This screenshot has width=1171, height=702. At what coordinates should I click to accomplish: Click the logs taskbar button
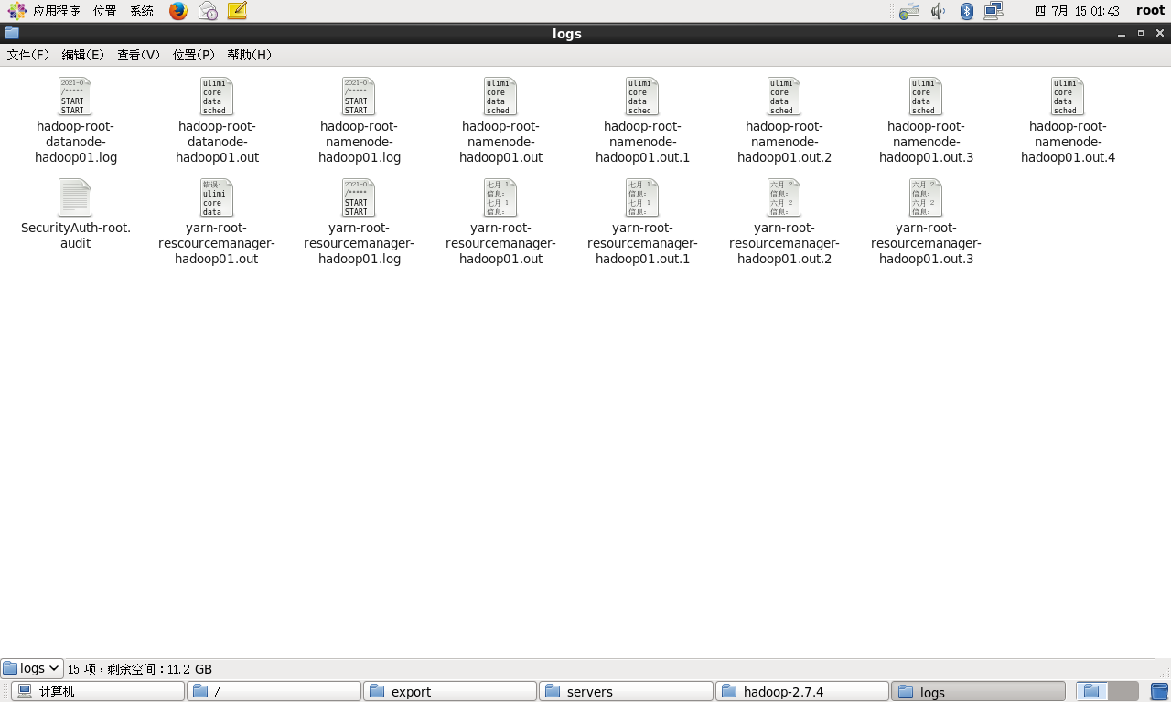(x=979, y=691)
